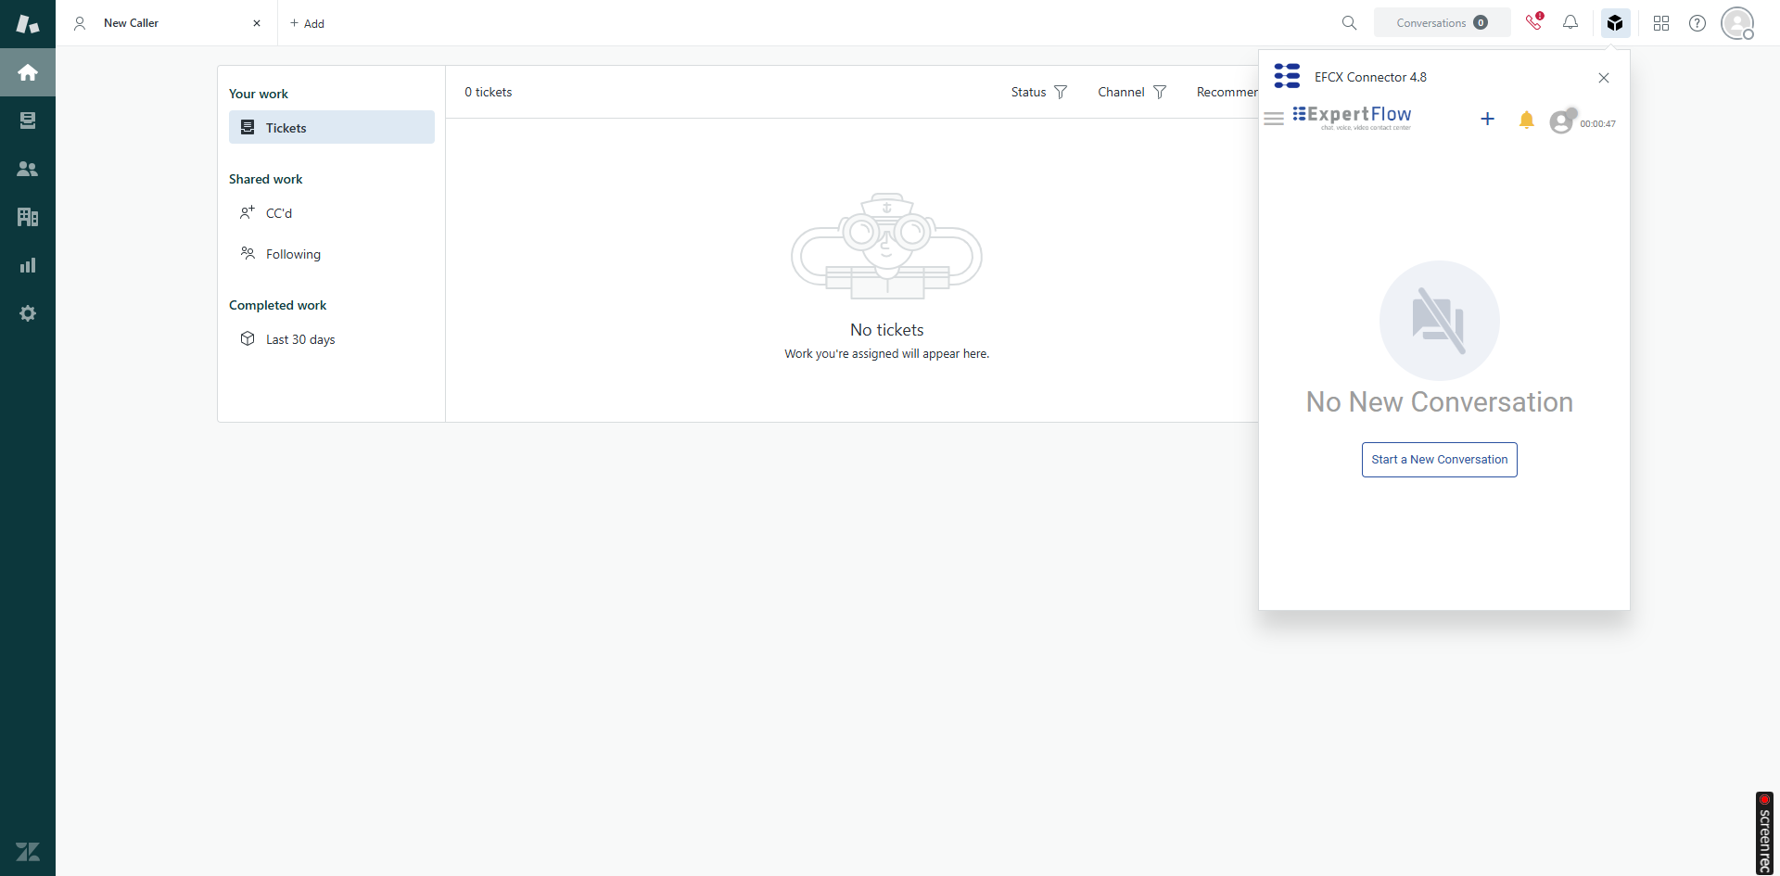Select Tickets under Your work
The width and height of the screenshot is (1780, 876).
pos(331,128)
